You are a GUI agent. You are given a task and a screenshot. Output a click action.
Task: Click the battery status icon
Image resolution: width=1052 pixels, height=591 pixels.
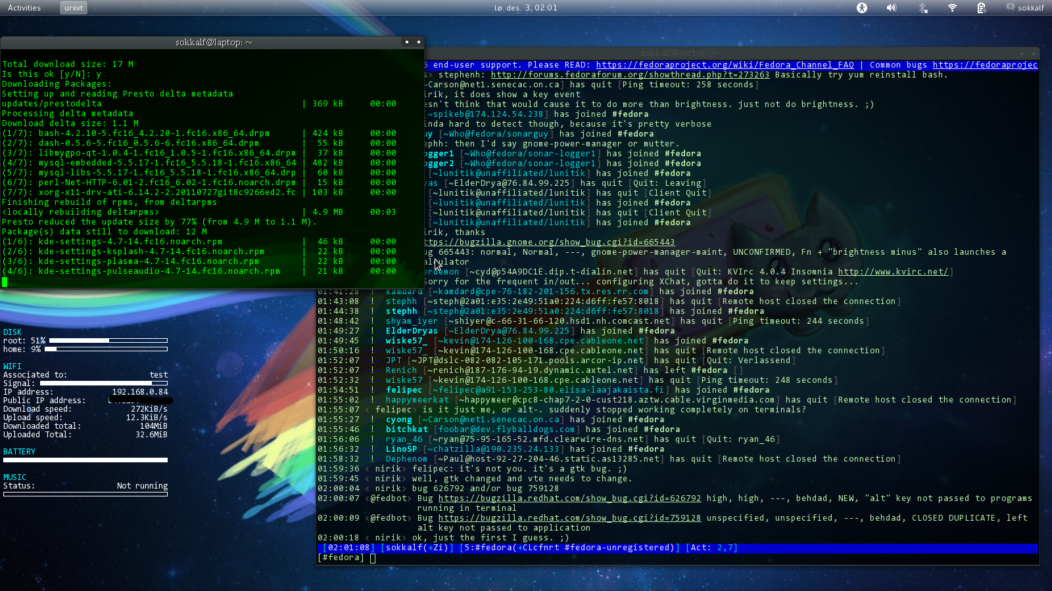click(982, 8)
